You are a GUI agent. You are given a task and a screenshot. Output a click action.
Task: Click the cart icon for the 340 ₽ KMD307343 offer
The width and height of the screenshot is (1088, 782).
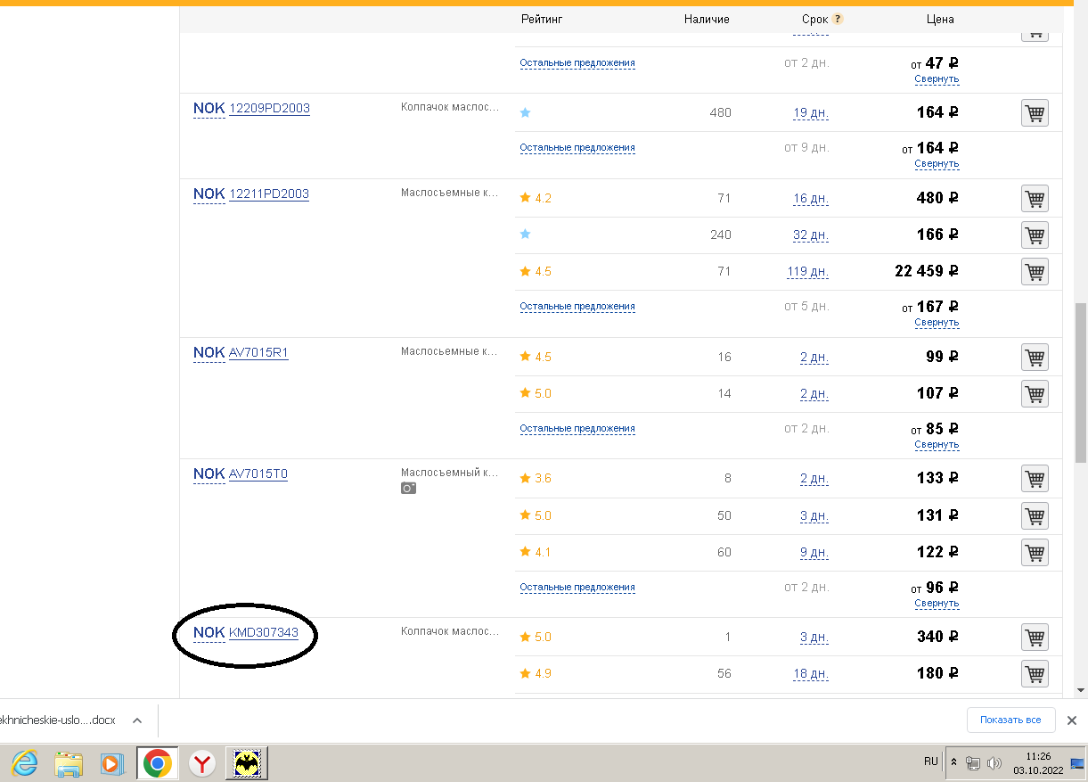pos(1034,638)
